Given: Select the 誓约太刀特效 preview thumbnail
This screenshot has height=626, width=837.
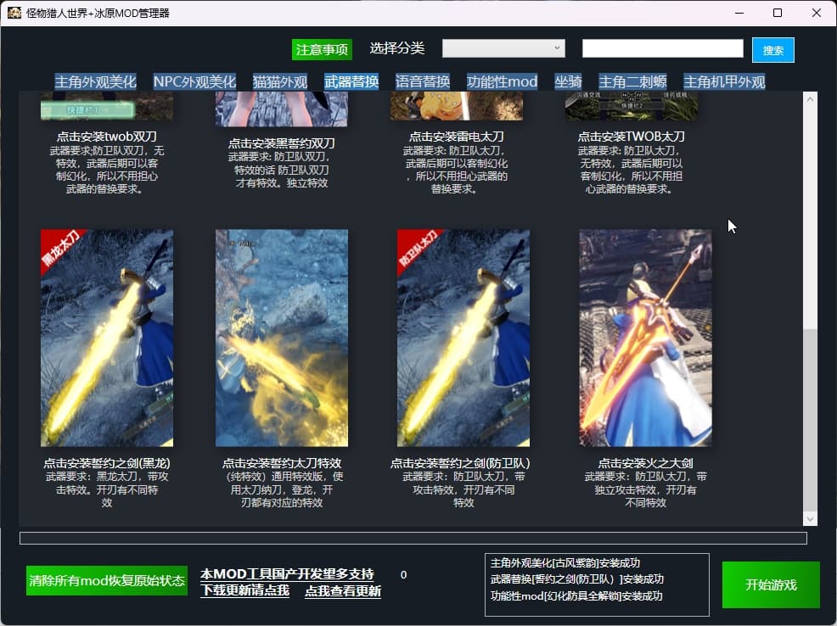Looking at the screenshot, I should pyautogui.click(x=282, y=338).
